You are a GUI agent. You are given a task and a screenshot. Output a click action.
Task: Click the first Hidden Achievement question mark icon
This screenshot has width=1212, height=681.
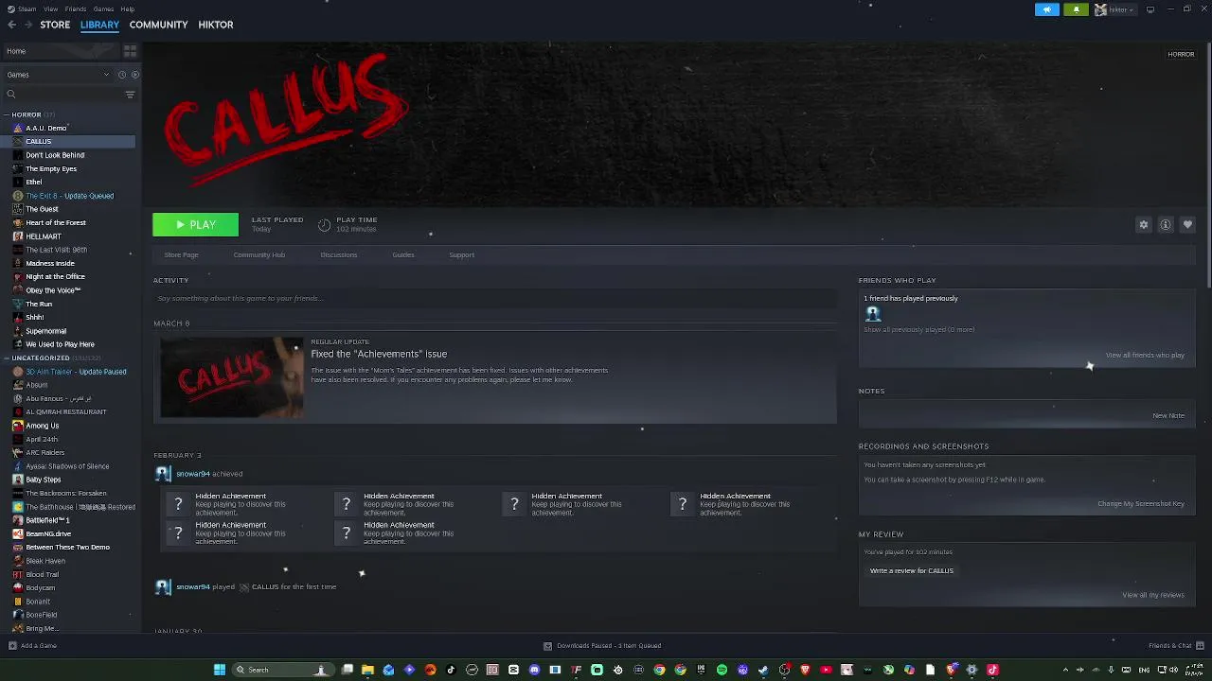pos(178,505)
